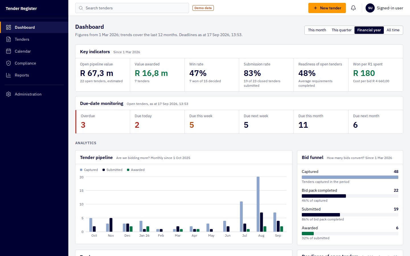Open Signed-in user menu

coord(384,8)
